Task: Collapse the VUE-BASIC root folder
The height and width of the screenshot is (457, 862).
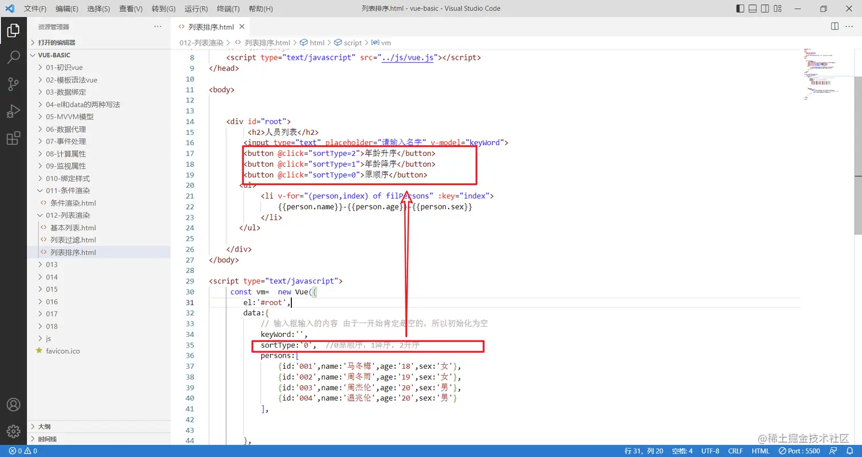Action: coord(99,55)
